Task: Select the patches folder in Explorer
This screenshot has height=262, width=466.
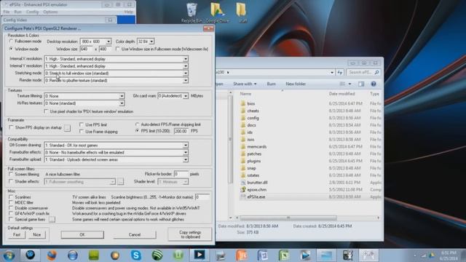Action: 254,154
